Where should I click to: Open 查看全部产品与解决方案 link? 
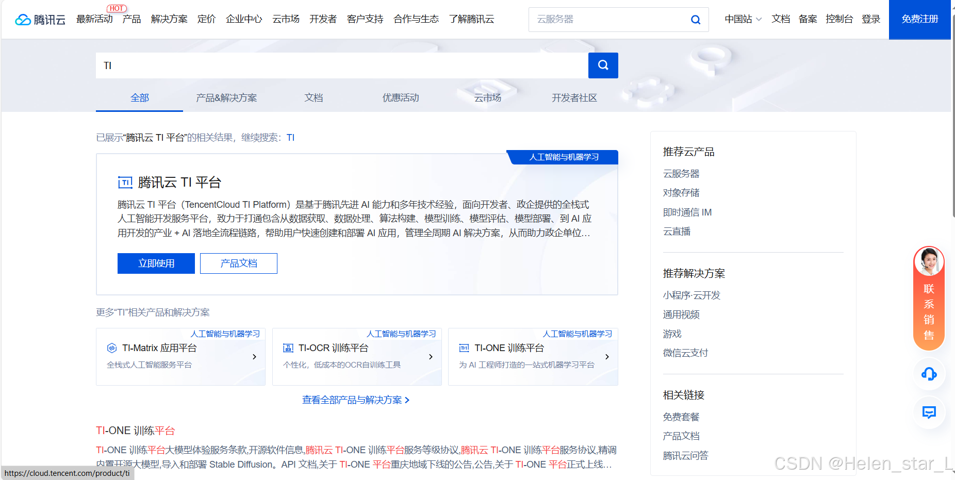(356, 400)
